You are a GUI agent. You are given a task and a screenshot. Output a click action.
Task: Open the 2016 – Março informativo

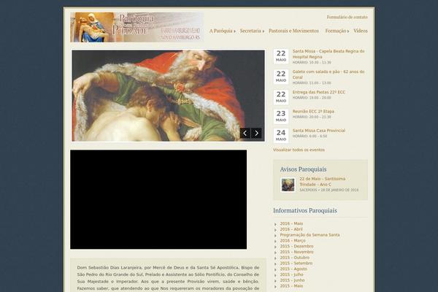tap(293, 241)
